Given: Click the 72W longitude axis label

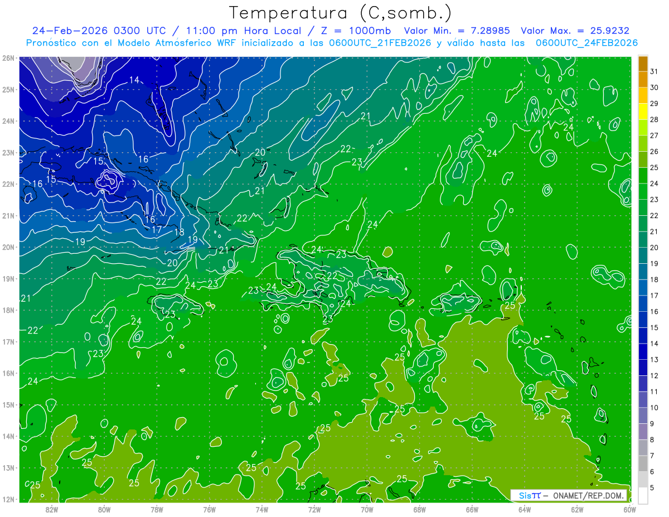Looking at the screenshot, I should pos(314,509).
